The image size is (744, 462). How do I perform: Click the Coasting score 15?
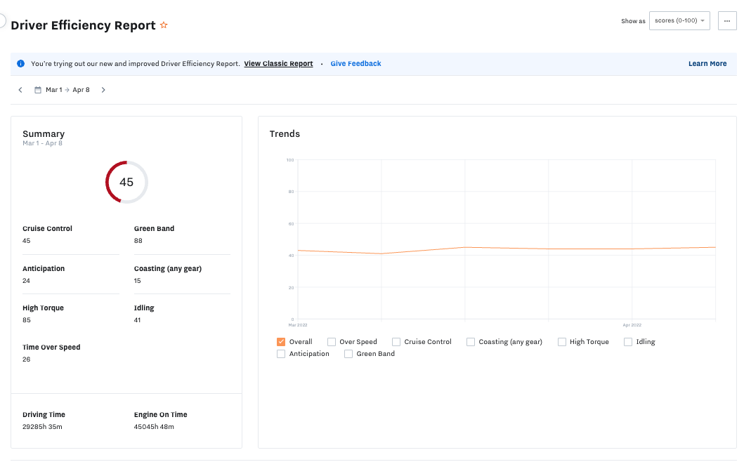137,281
